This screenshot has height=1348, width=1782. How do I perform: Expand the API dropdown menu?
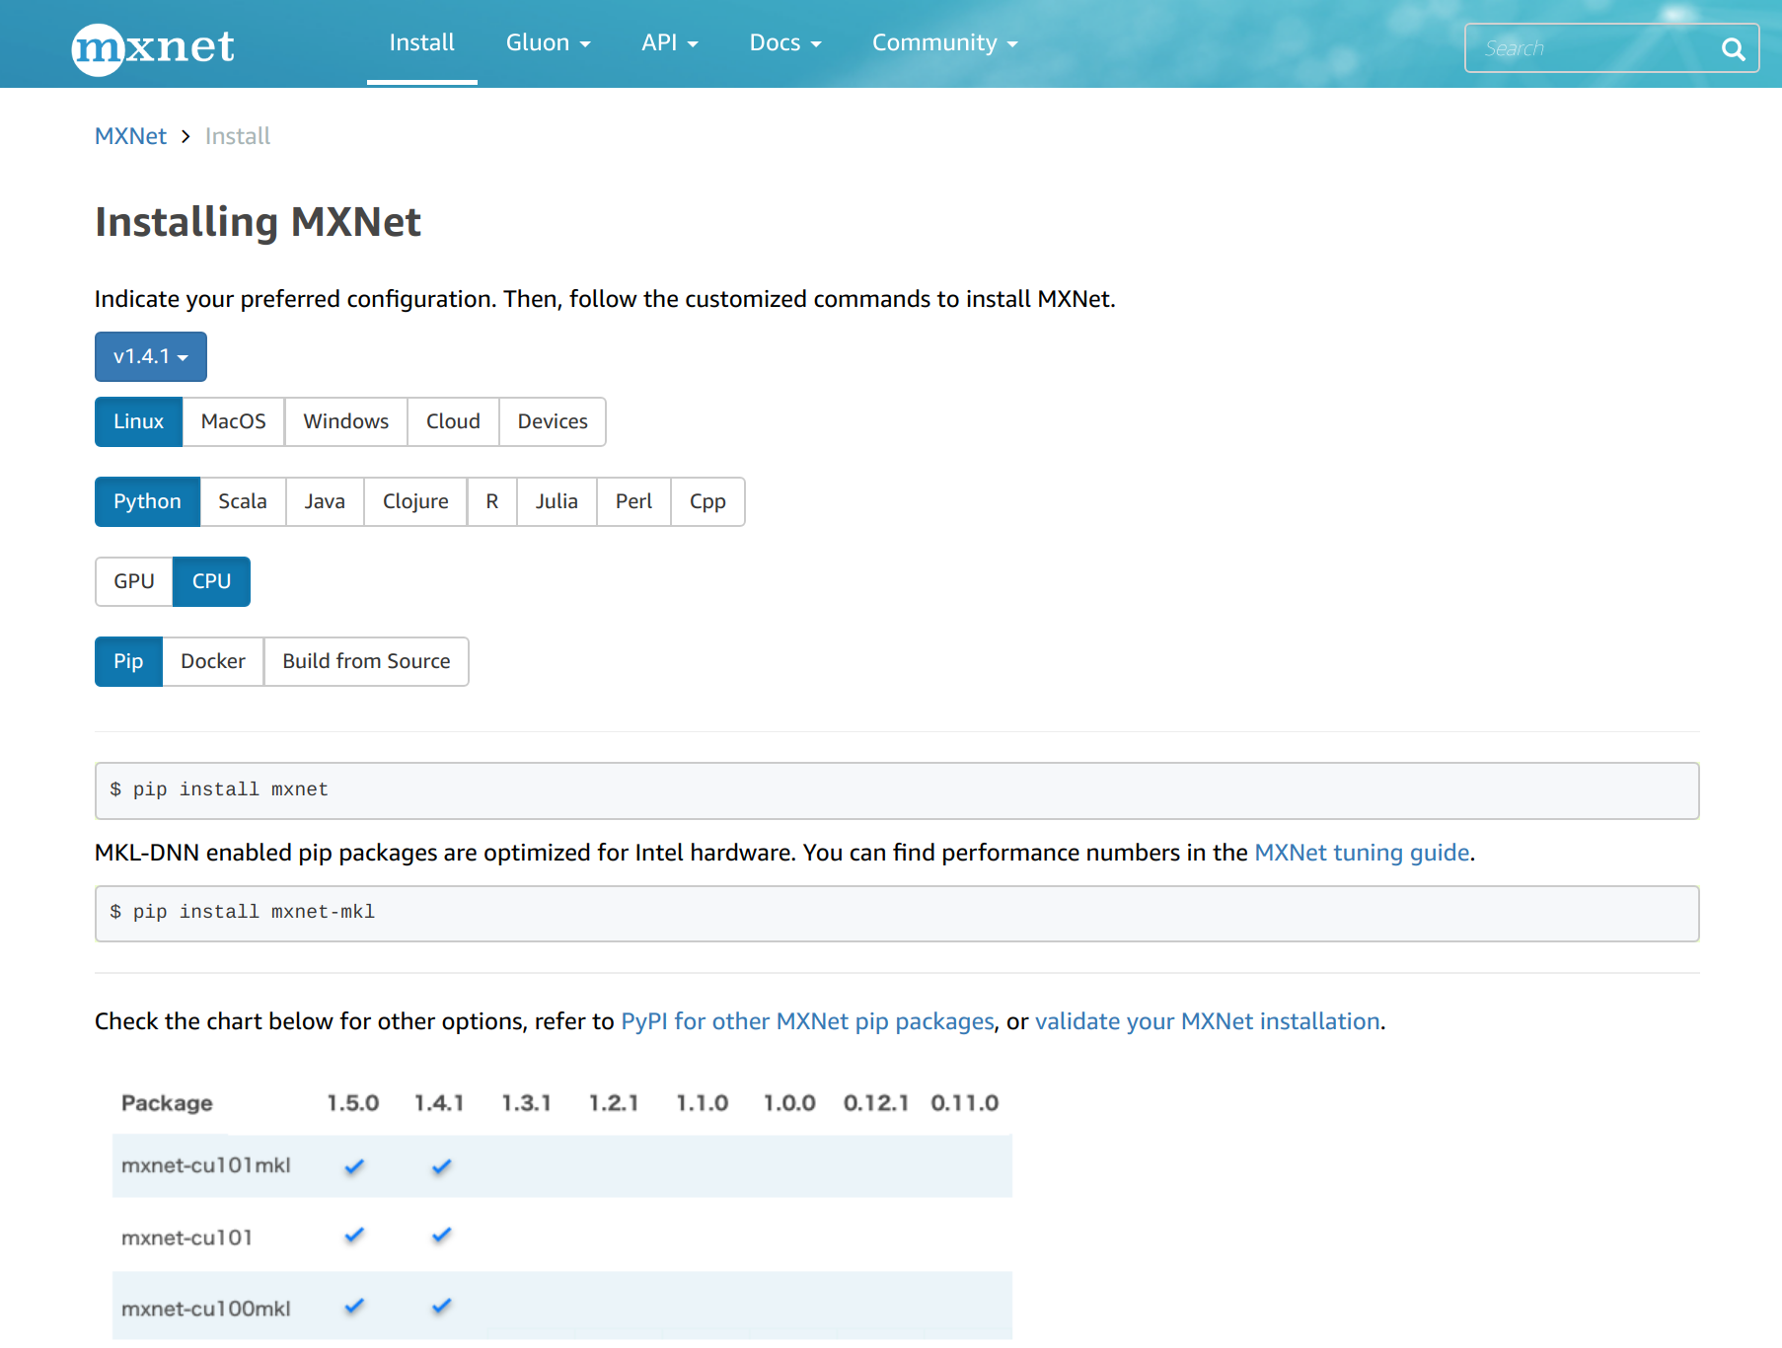[x=669, y=42]
